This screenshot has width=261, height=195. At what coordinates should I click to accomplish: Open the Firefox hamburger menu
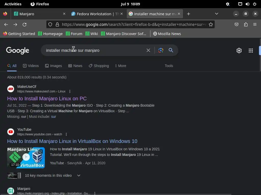[255, 24]
